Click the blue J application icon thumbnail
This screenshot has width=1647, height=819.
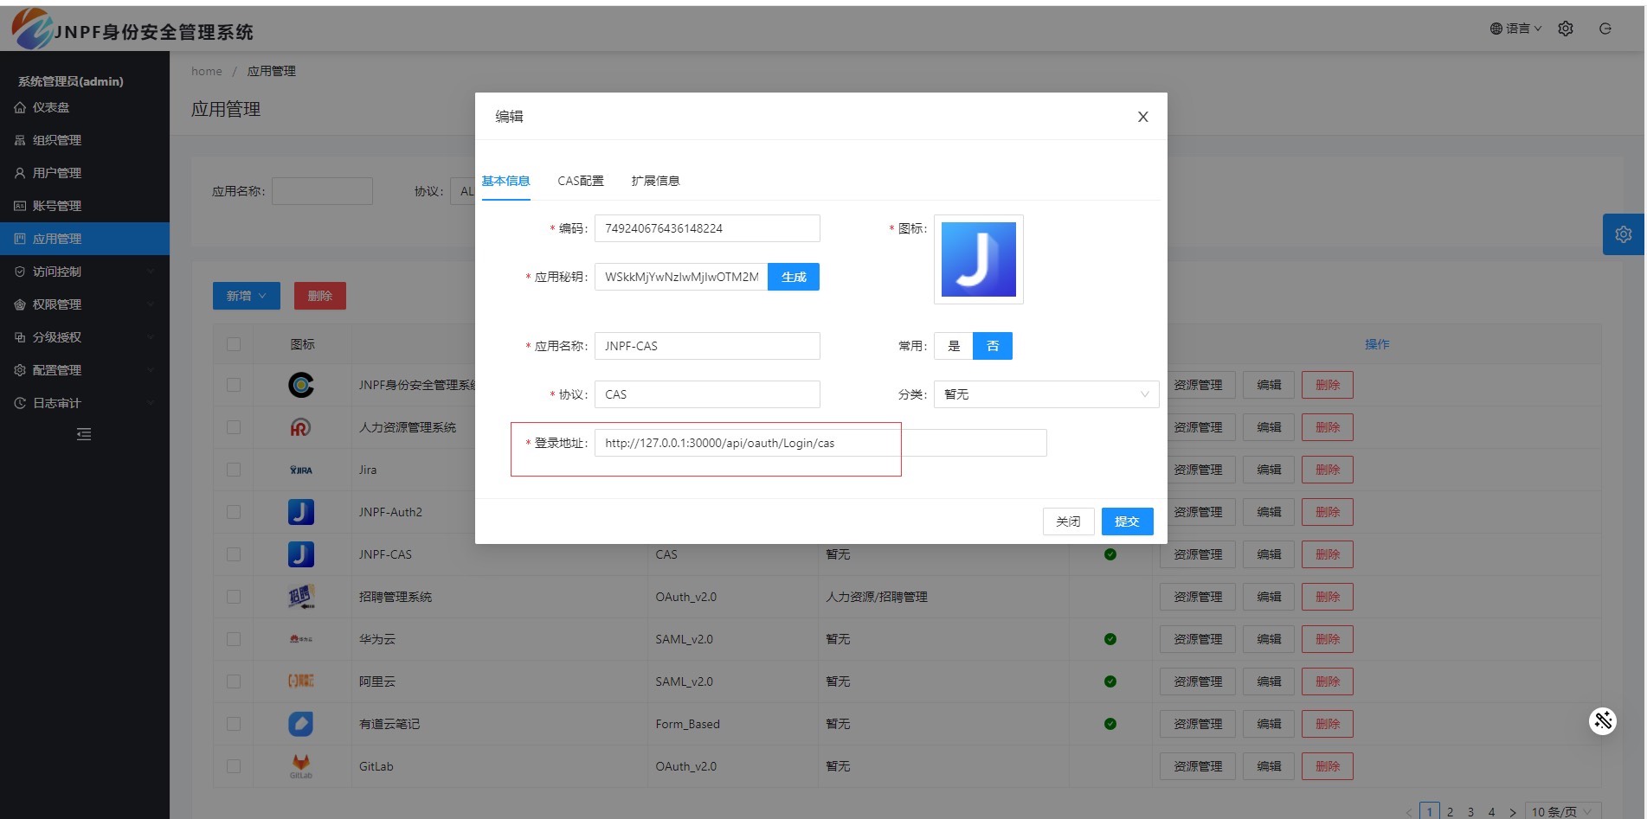coord(978,259)
